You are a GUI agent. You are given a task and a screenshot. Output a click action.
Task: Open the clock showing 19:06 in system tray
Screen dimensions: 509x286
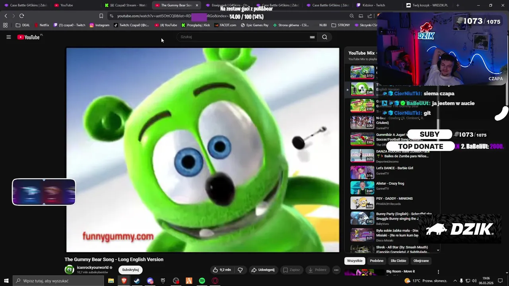point(486,281)
